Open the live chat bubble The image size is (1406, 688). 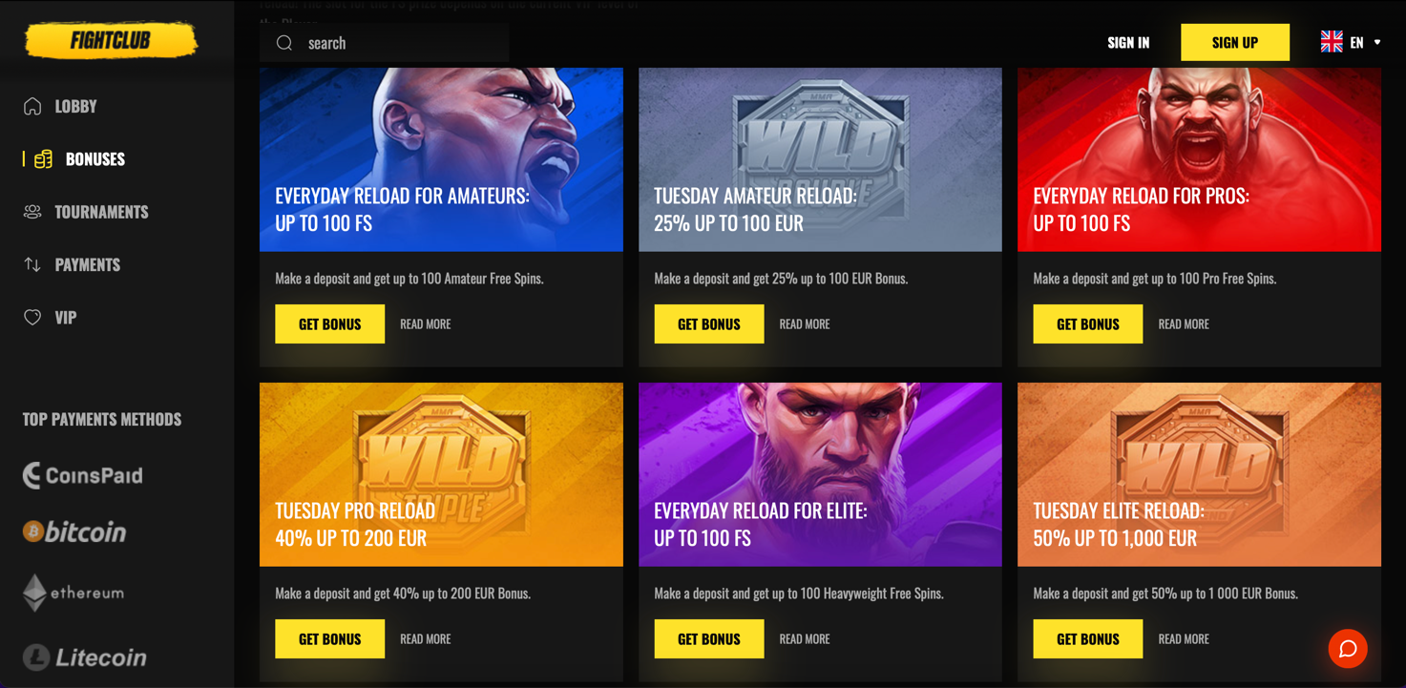pyautogui.click(x=1348, y=649)
